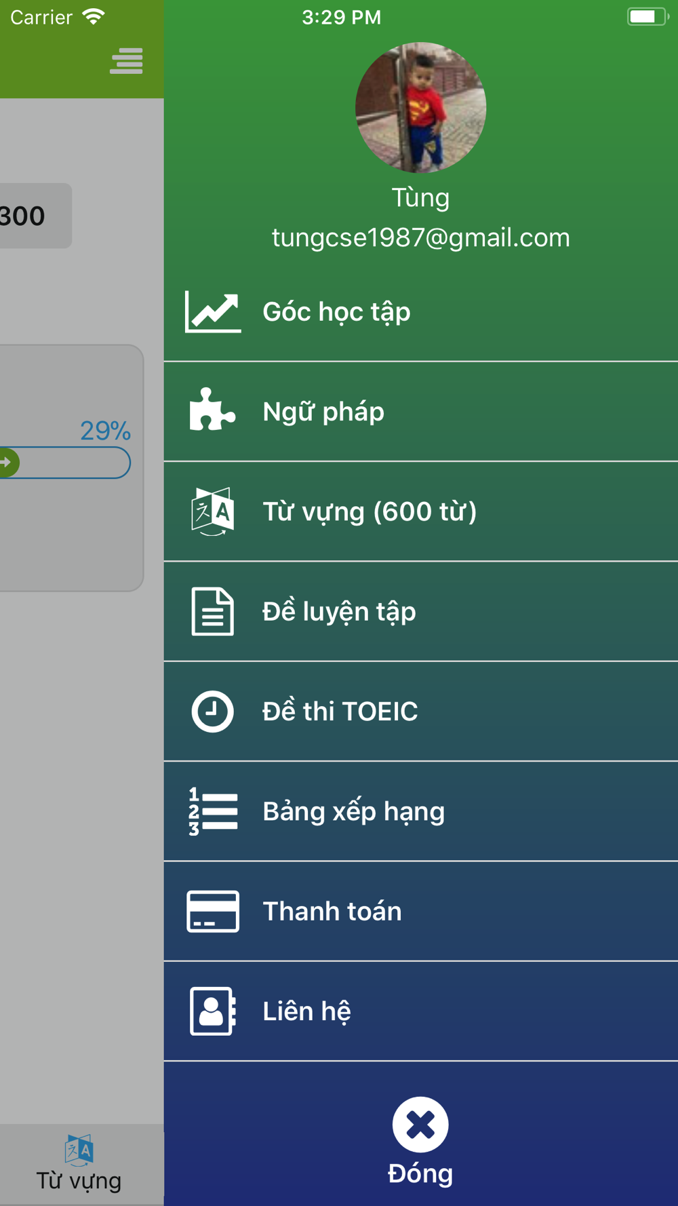Click the 29% progress bar

click(65, 463)
